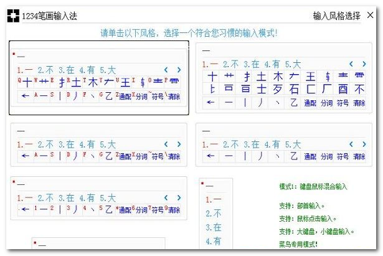The height and width of the screenshot is (256, 383).
Task: Click 7 符号 in the numeric-key style
Action: point(156,209)
